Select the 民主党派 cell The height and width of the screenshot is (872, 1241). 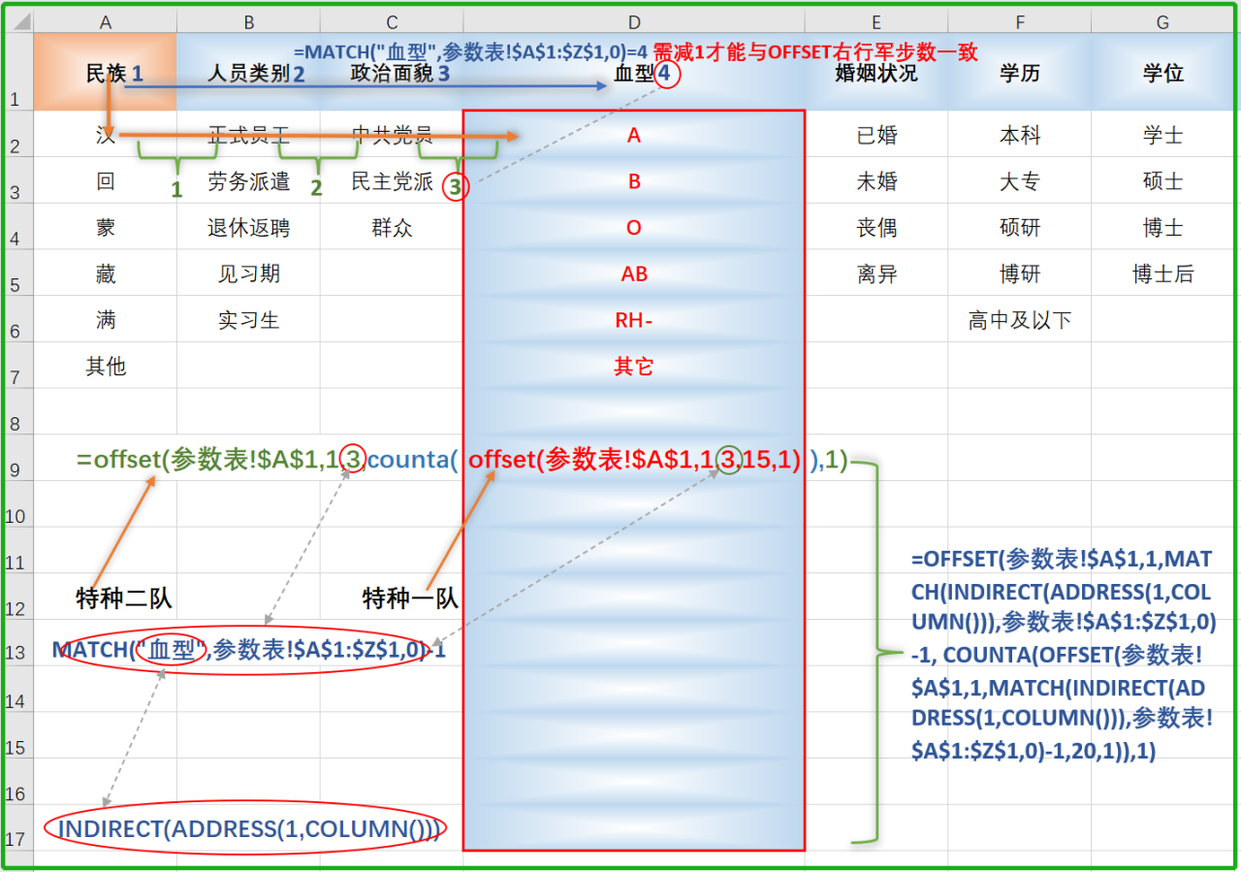coord(392,180)
